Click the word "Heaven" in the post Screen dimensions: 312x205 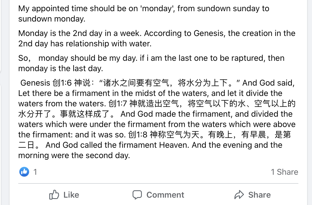(174, 145)
